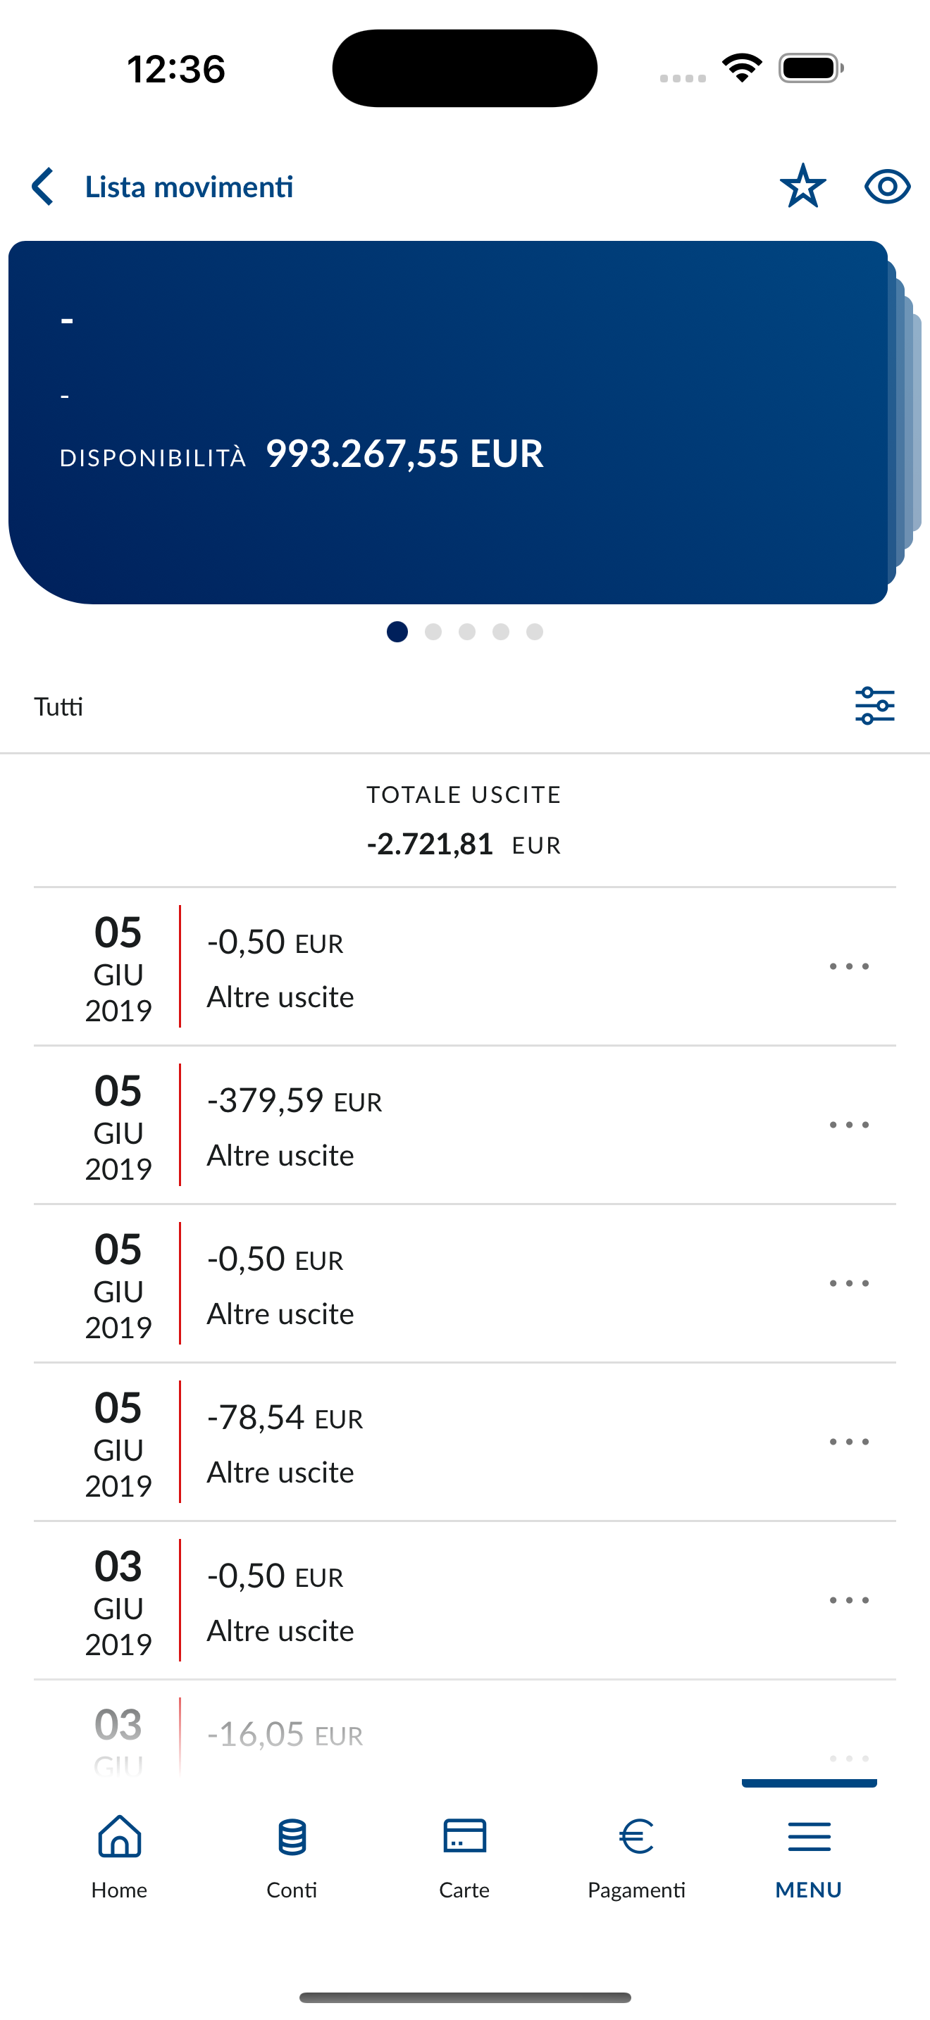This screenshot has height=2020, width=930.
Task: Go back using the left chevron
Action: tap(42, 187)
